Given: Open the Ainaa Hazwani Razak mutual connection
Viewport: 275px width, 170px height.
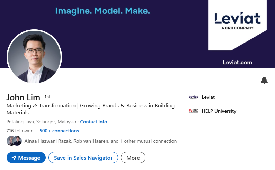Looking at the screenshot, I should coord(48,141).
